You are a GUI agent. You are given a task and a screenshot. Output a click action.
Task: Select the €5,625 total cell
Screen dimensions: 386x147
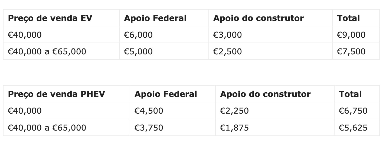(x=353, y=127)
